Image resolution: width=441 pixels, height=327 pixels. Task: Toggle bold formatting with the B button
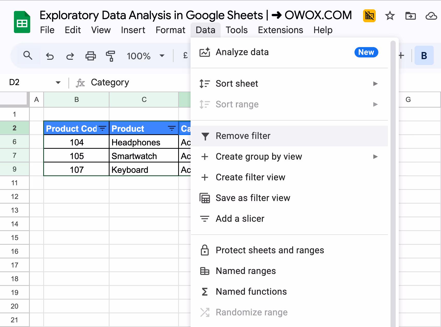(x=424, y=55)
